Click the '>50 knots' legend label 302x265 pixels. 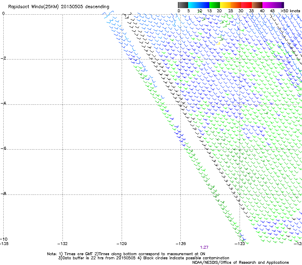tap(290, 11)
